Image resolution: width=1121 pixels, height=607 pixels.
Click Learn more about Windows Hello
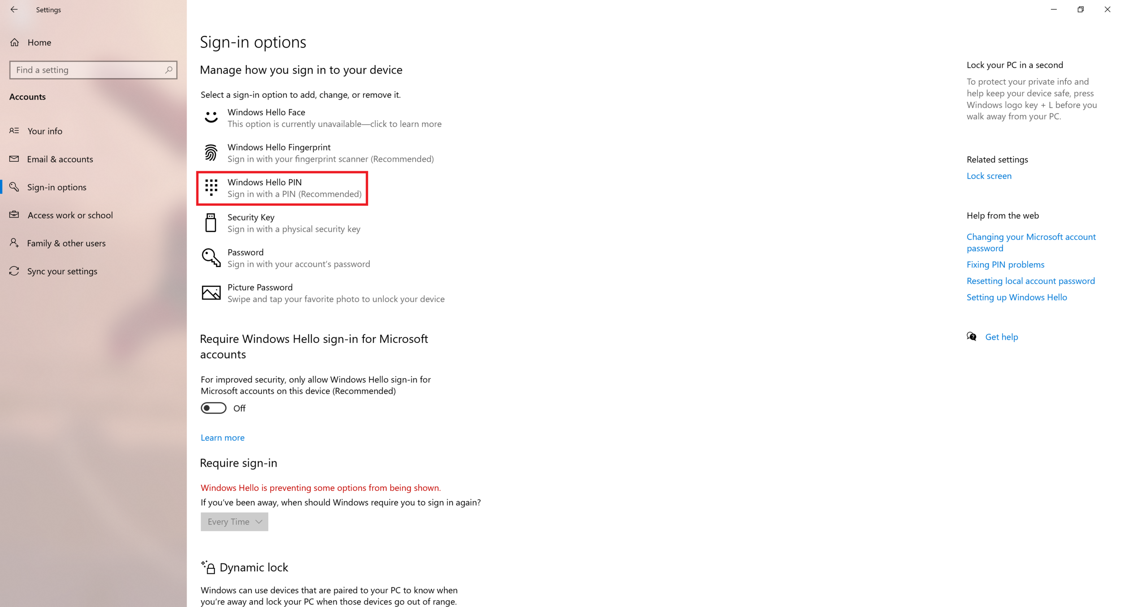pyautogui.click(x=221, y=437)
